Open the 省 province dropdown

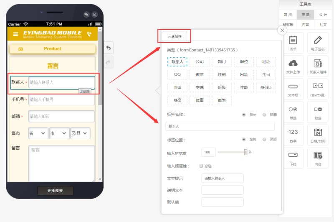tap(38, 133)
